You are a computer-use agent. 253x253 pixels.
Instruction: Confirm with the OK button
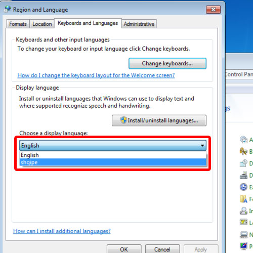(124, 249)
